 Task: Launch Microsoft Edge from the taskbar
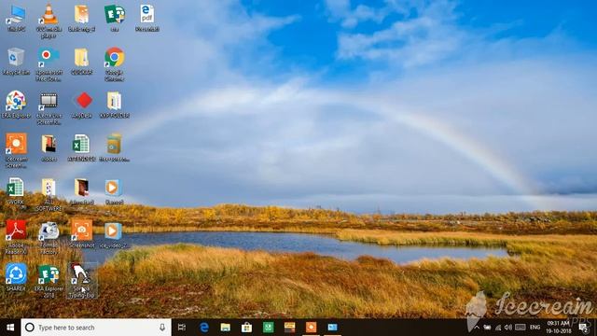click(204, 328)
